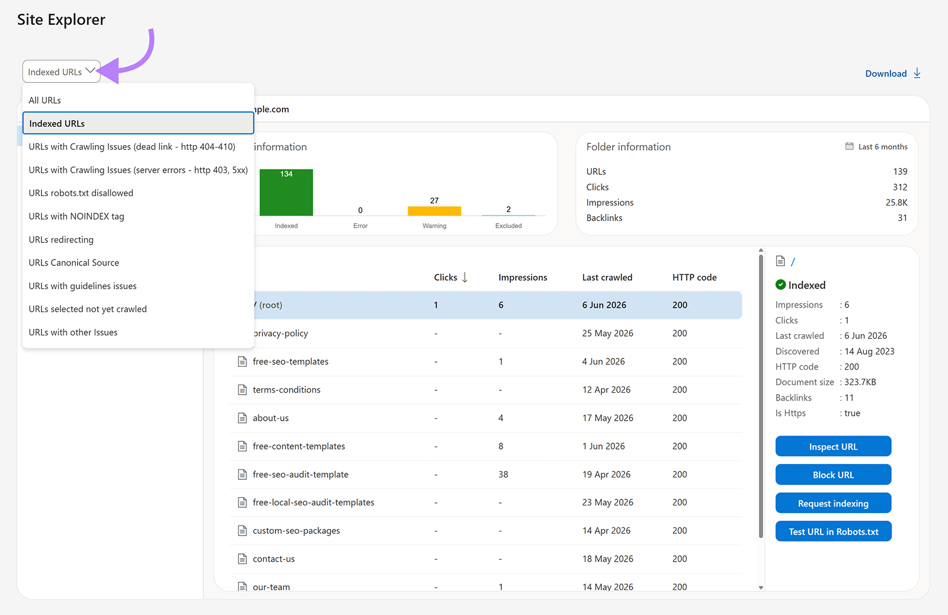Click the slash URL link in details panel

pyautogui.click(x=793, y=262)
